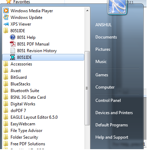
Task: Click the EAGLE Layout Editor folder icon
Action: click(x=6, y=117)
